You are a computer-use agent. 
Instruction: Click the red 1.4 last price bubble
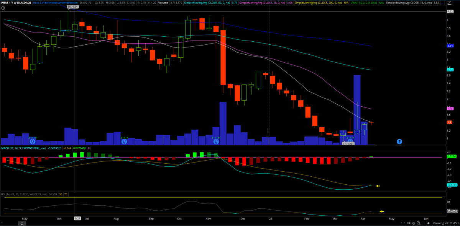(450, 122)
